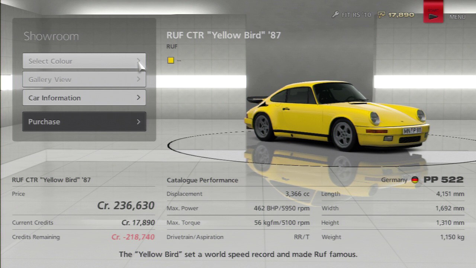
Task: Click the "17,890" credits total in the top bar
Action: [x=401, y=15]
